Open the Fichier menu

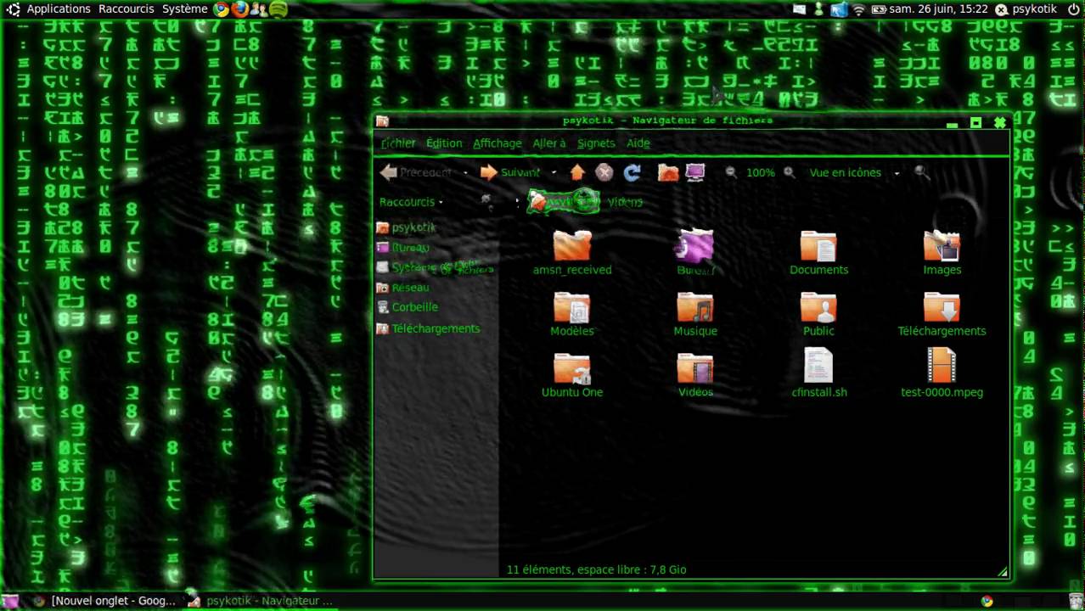[398, 143]
